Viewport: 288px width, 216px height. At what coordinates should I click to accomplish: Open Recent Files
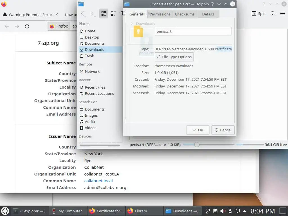pos(100,87)
